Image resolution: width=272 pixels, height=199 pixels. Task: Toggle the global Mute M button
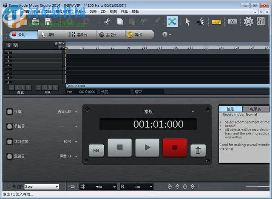tap(16, 45)
